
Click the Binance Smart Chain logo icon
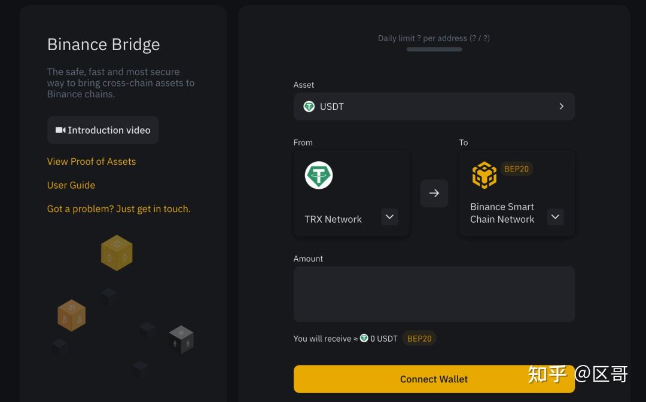(x=484, y=175)
